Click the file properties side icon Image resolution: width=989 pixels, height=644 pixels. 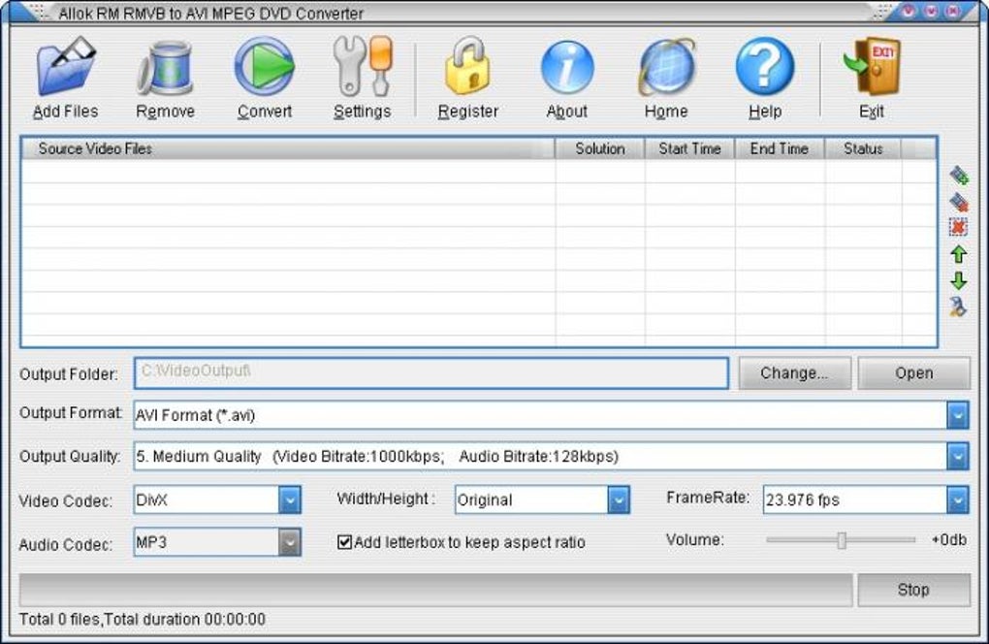coord(958,306)
